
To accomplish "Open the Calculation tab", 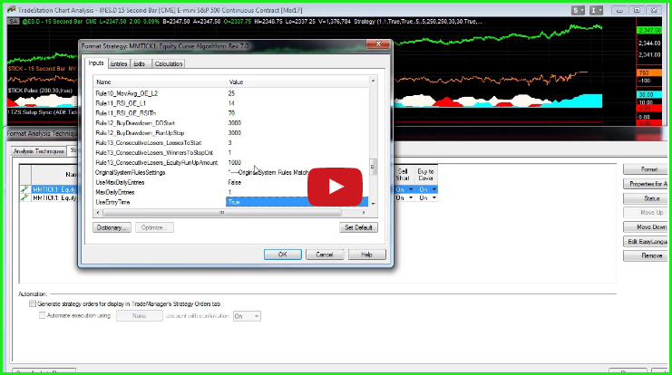I will click(x=169, y=63).
